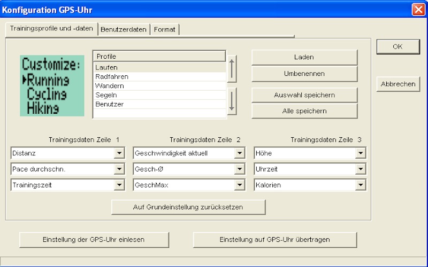This screenshot has width=428, height=267.
Task: Click Auswahl speichern button
Action: [304, 95]
